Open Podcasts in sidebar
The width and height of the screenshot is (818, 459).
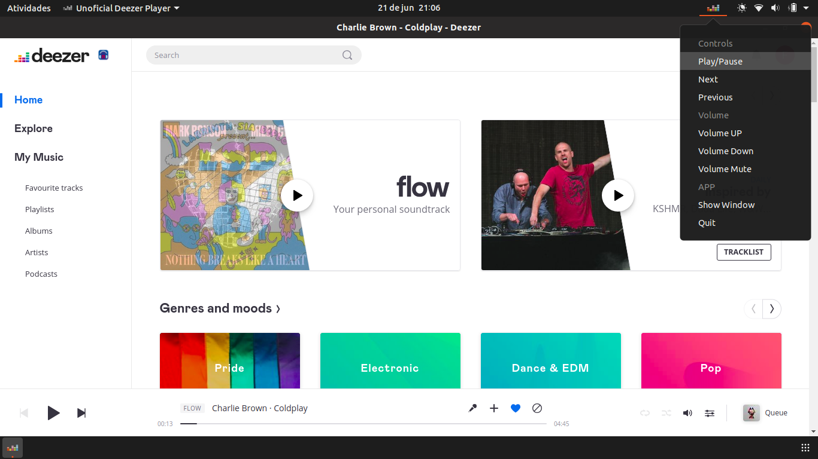click(41, 274)
